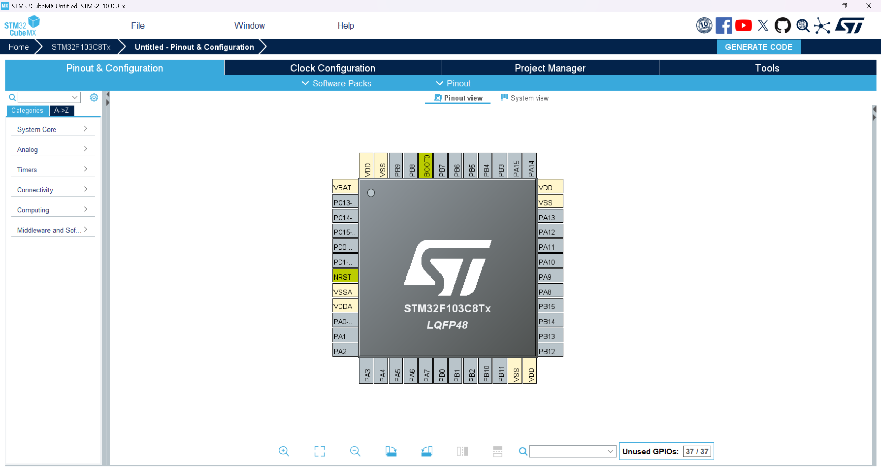Open the YouTube icon link
Viewport: 881px width, 471px height.
pos(743,25)
